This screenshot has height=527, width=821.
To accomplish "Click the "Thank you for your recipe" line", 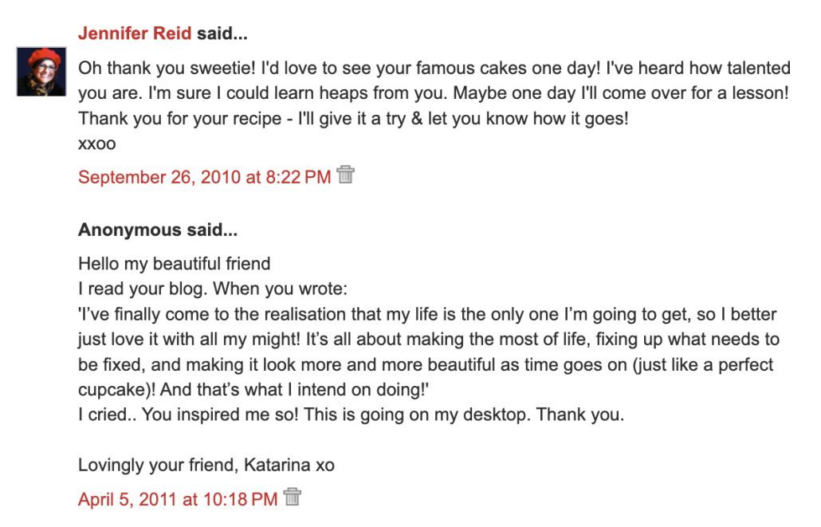I will click(353, 119).
